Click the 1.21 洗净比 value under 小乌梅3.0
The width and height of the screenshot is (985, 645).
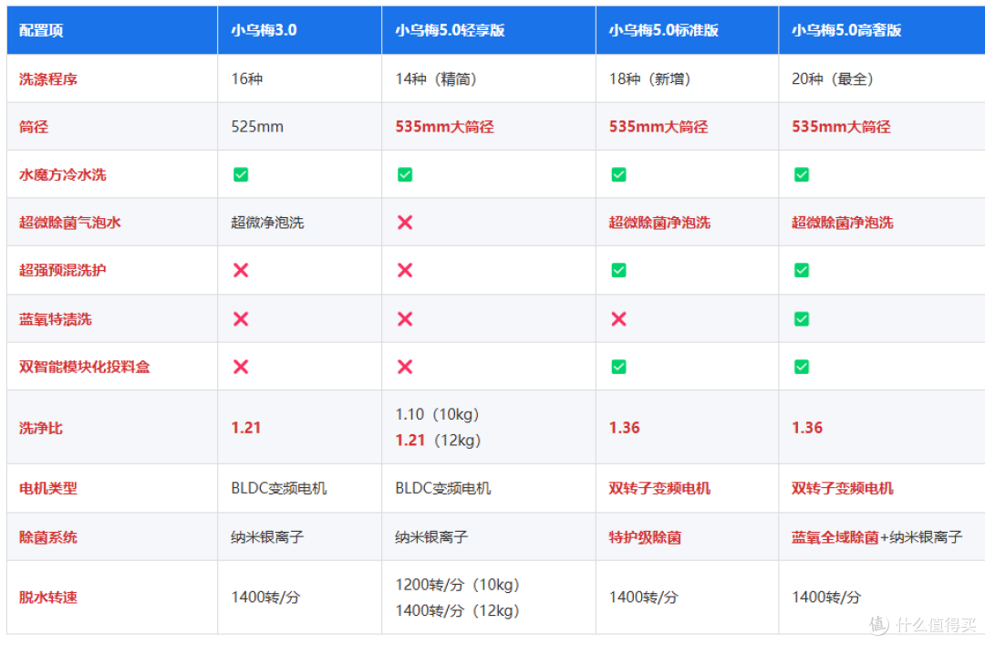click(245, 428)
